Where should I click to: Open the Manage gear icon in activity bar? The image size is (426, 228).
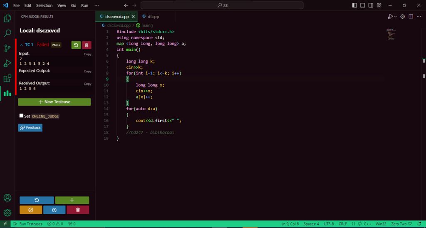pos(7,213)
